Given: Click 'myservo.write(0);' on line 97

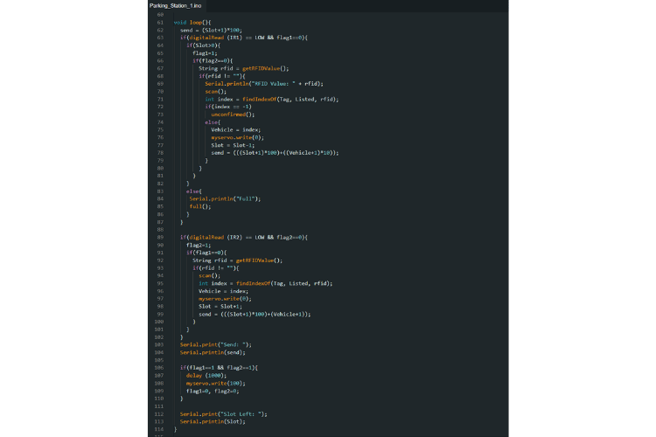Looking at the screenshot, I should coord(225,299).
